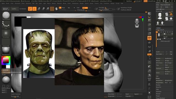Collapse the Merge section
The image size is (176, 99).
tap(158, 78)
